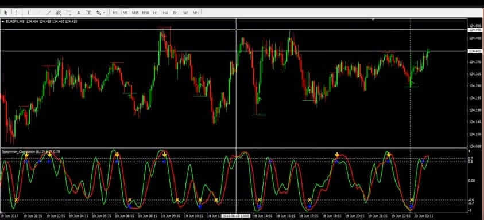Switch chart to D1 daily timeframe
This screenshot has width=484, height=220.
[x=176, y=13]
